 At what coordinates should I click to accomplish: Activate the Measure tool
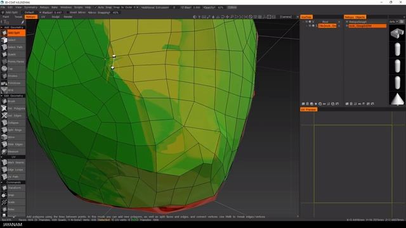tap(13, 151)
